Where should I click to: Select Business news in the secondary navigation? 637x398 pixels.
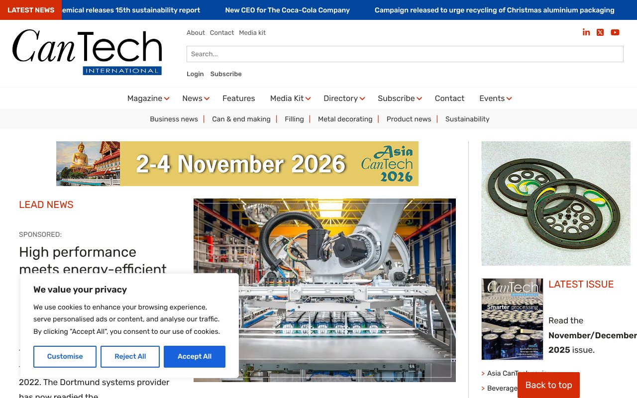pos(174,119)
